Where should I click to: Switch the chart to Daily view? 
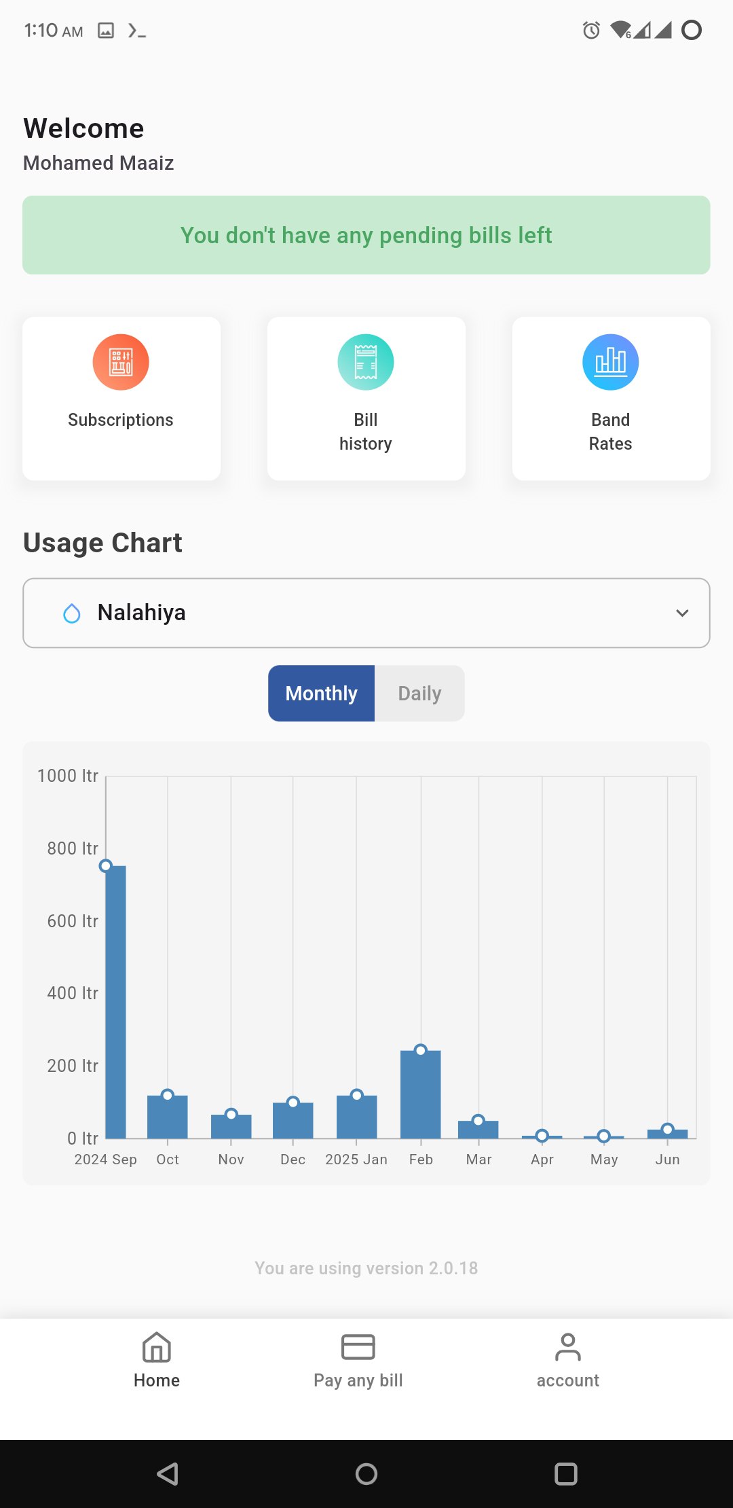tap(419, 693)
